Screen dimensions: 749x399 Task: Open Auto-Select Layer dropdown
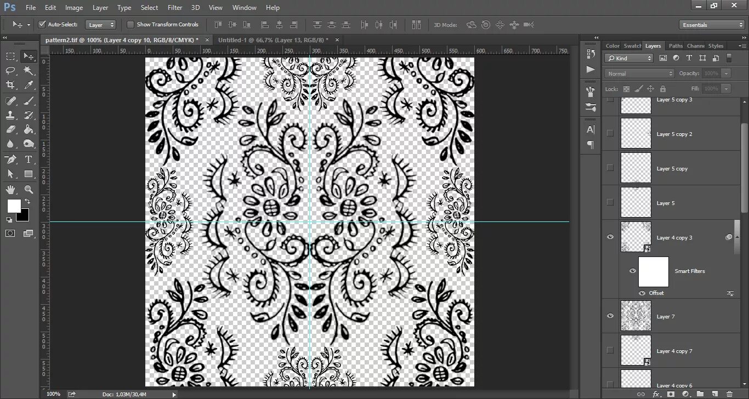[101, 25]
